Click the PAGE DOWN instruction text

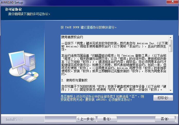88,27
